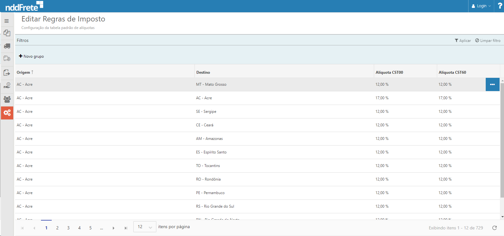Screen dimensions: 504x236
Task: Open the users group sidebar icon
Action: point(7,99)
